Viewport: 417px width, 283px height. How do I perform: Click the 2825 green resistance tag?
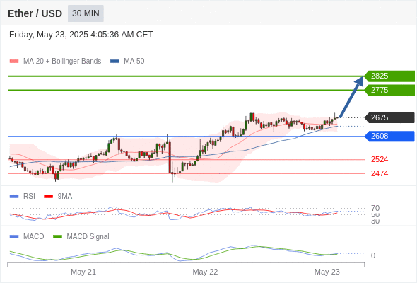coord(389,76)
